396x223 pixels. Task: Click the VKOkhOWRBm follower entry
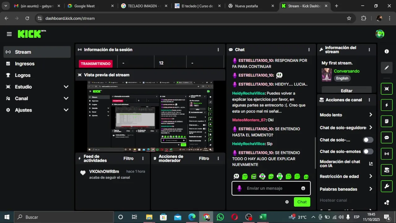pyautogui.click(x=113, y=174)
